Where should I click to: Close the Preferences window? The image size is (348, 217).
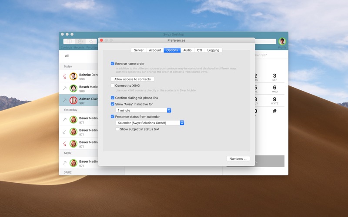coord(101,40)
